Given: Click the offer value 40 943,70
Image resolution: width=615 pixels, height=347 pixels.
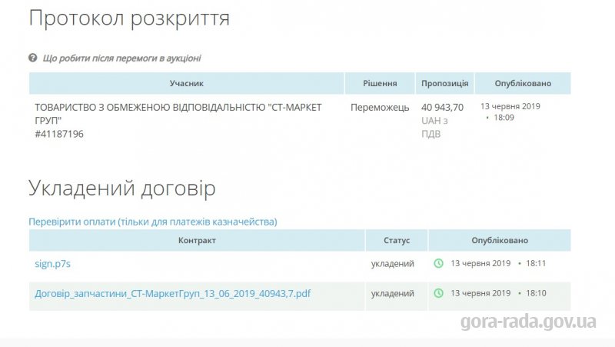Looking at the screenshot, I should click(443, 108).
